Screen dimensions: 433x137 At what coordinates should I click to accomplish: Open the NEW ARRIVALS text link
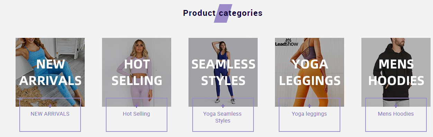50,114
